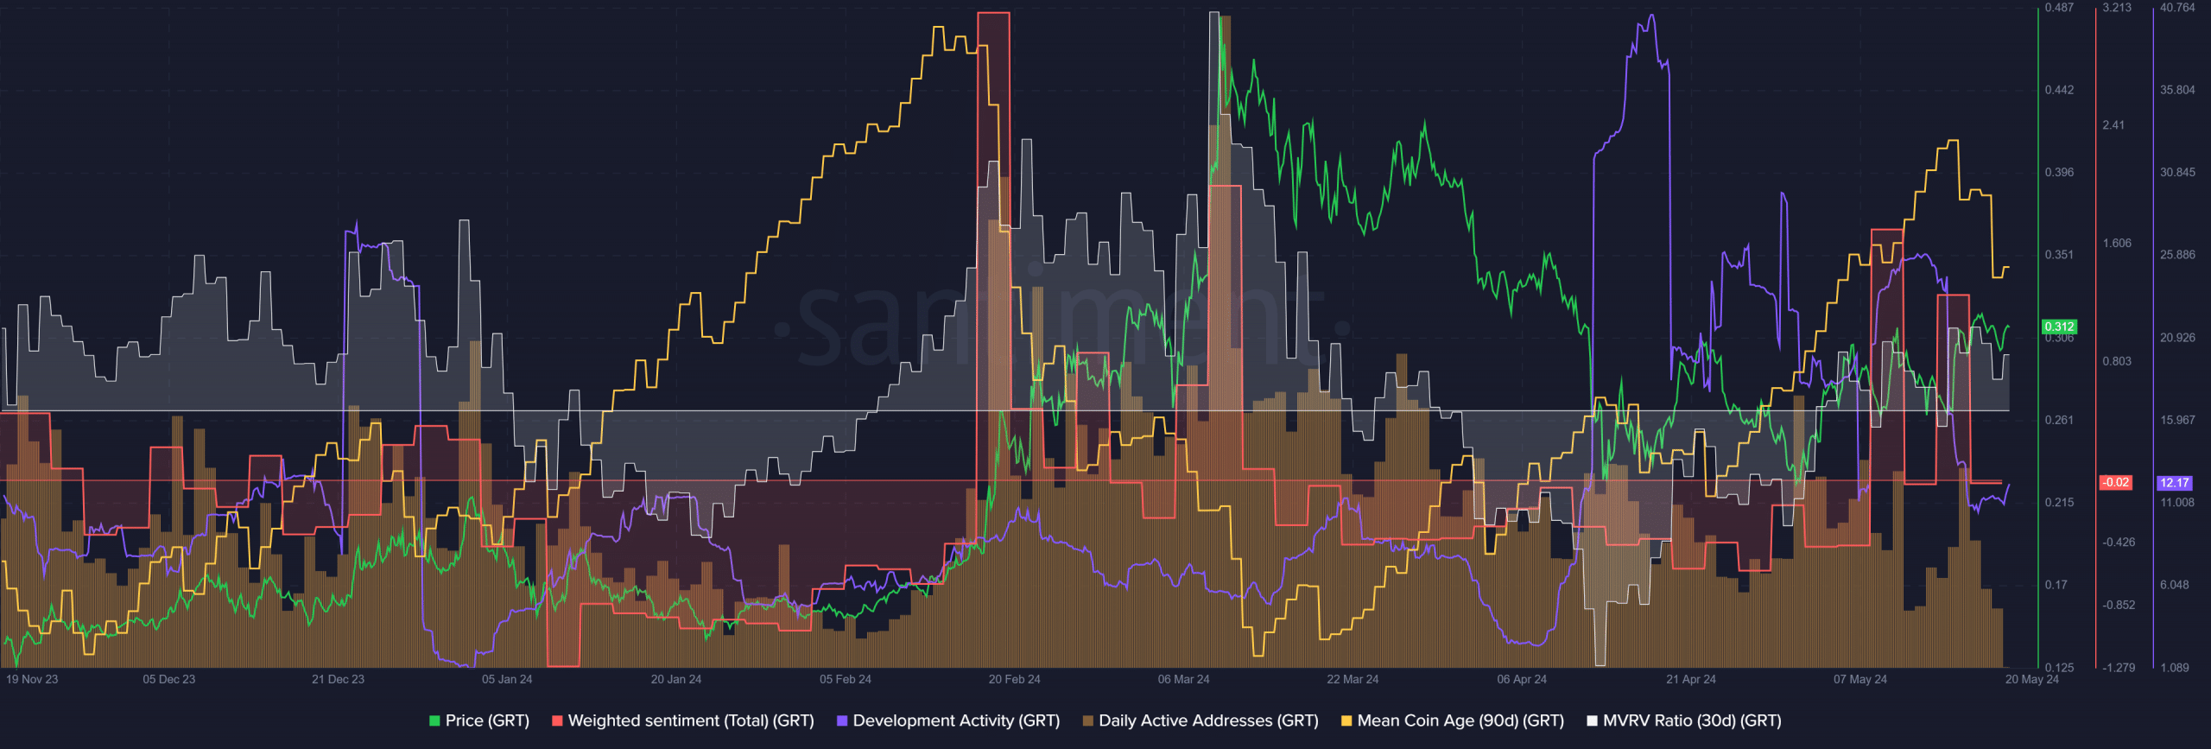2211x749 pixels.
Task: Click the 0.125 price axis value
Action: click(2059, 668)
